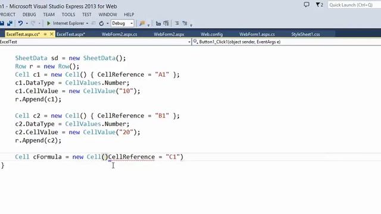The image size is (381, 214).
Task: Open the Undo history dropdown arrow
Action: pyautogui.click(x=27, y=24)
